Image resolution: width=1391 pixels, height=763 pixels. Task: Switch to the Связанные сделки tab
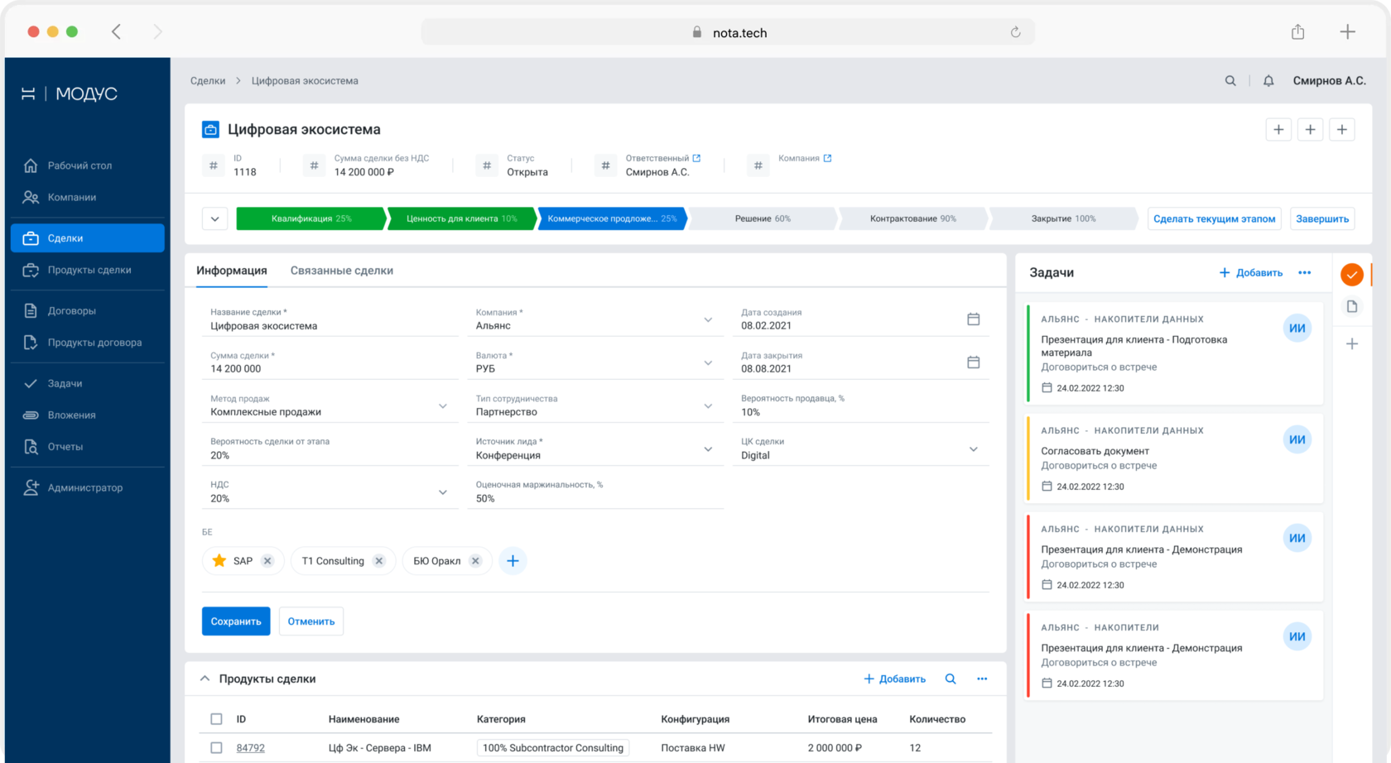(x=342, y=271)
